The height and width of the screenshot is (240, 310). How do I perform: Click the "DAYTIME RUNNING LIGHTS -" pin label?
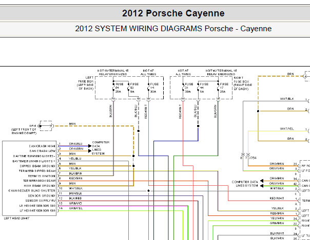[34, 156]
